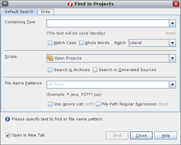The width and height of the screenshot is (181, 145).
Task: Switch to the Grep tab
Action: tap(46, 12)
